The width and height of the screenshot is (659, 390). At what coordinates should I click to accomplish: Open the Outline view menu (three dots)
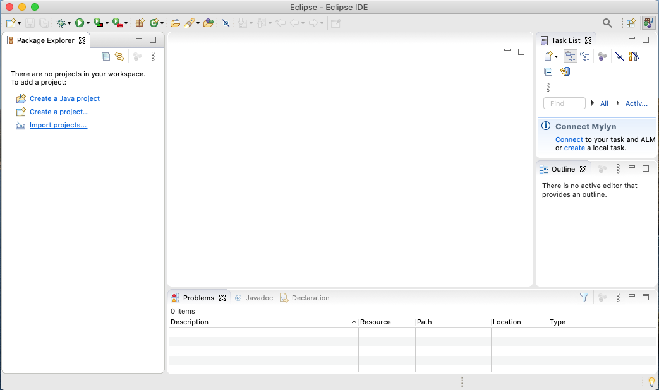pos(618,168)
